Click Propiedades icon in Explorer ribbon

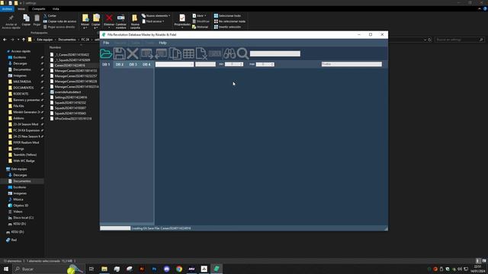click(182, 21)
